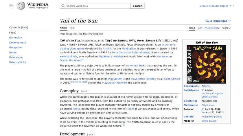The image size is (243, 136).
Task: Go to Development in contents sidebar
Action: [18, 42]
